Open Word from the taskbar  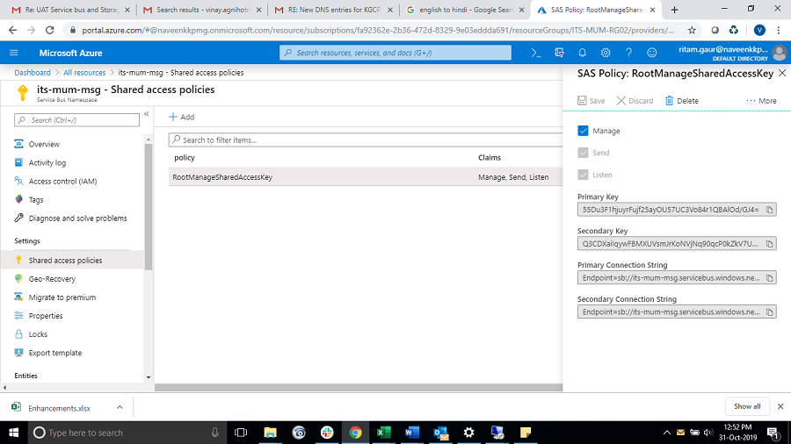pyautogui.click(x=411, y=433)
